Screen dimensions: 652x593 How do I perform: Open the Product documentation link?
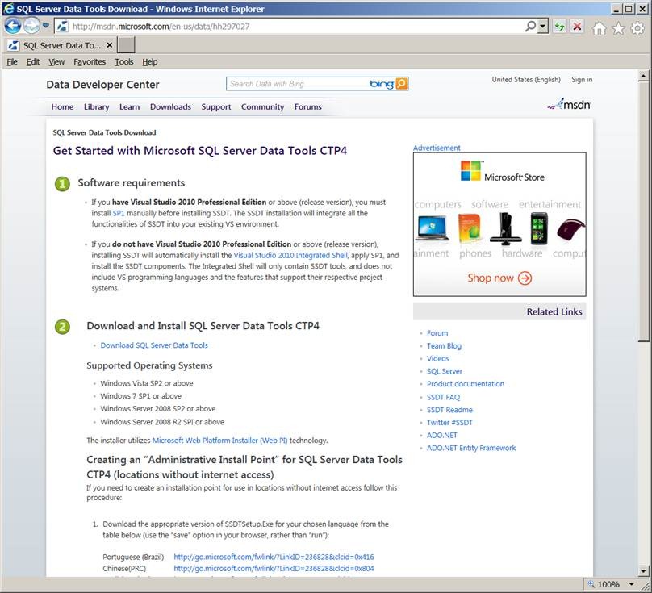[466, 384]
